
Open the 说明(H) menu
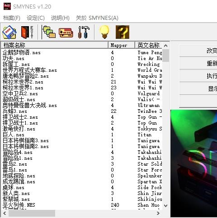click(x=60, y=18)
